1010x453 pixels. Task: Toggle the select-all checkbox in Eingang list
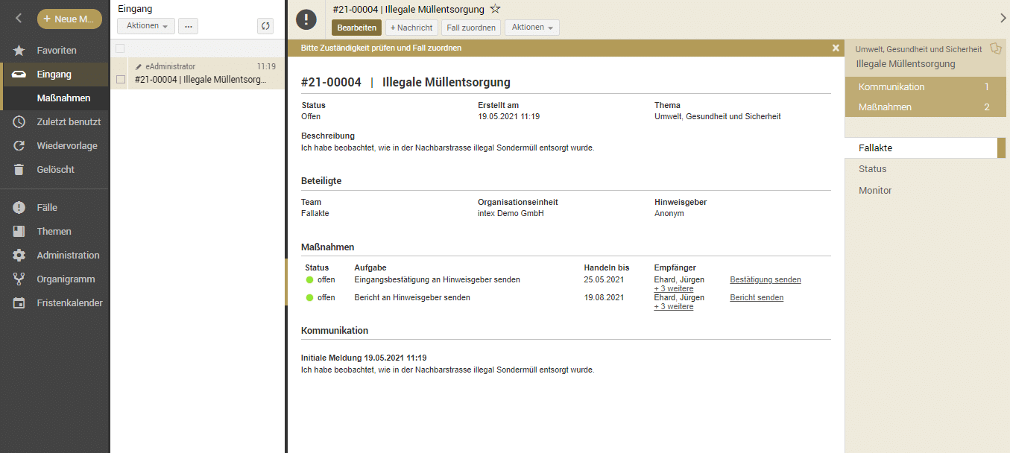point(121,49)
